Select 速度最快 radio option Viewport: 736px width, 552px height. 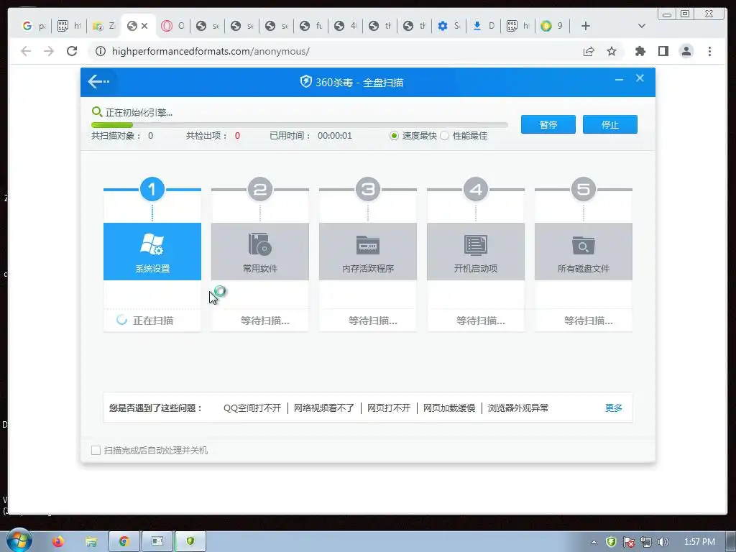[395, 136]
